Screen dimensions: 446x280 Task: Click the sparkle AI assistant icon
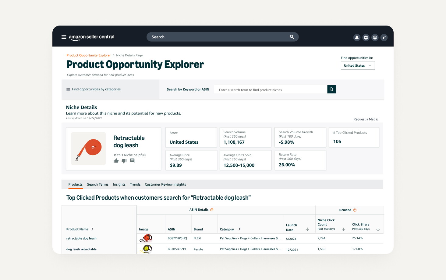click(384, 37)
